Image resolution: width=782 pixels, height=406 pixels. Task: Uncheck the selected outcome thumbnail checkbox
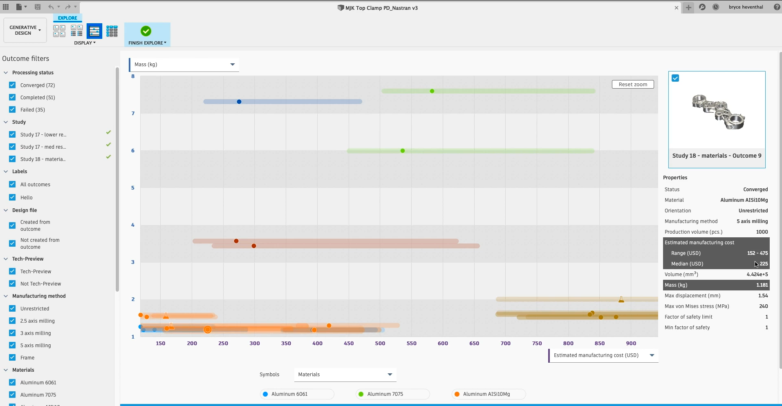coord(675,78)
